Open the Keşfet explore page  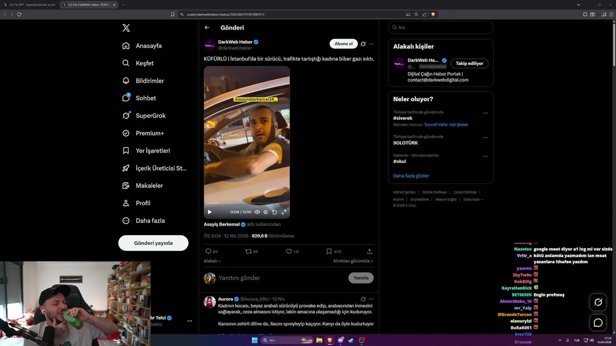(x=138, y=63)
